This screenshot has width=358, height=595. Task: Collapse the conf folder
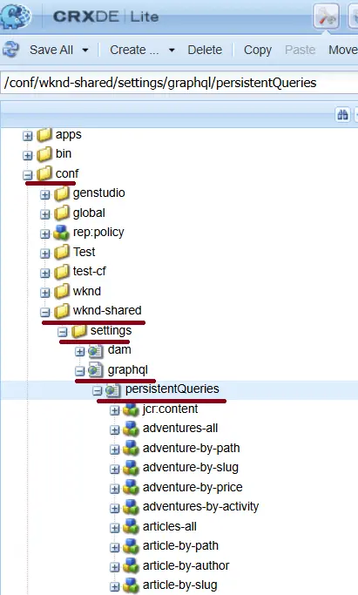pos(27,175)
